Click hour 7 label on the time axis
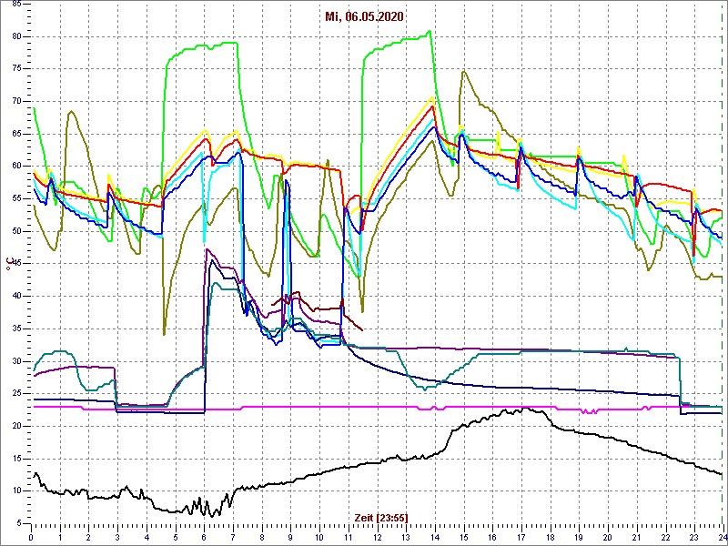This screenshot has height=546, width=728. (233, 535)
